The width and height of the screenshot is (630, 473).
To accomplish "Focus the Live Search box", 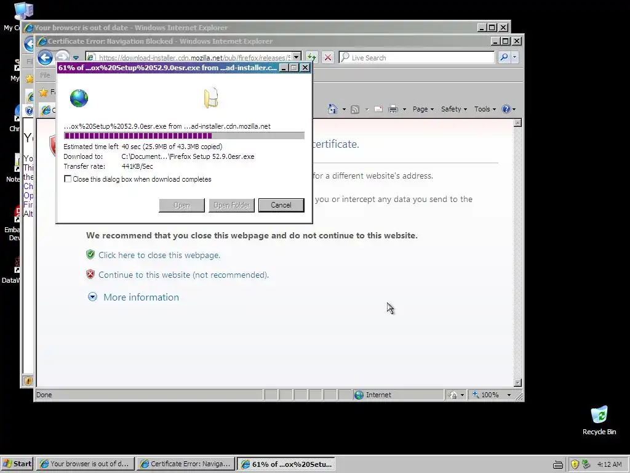I will coord(417,57).
